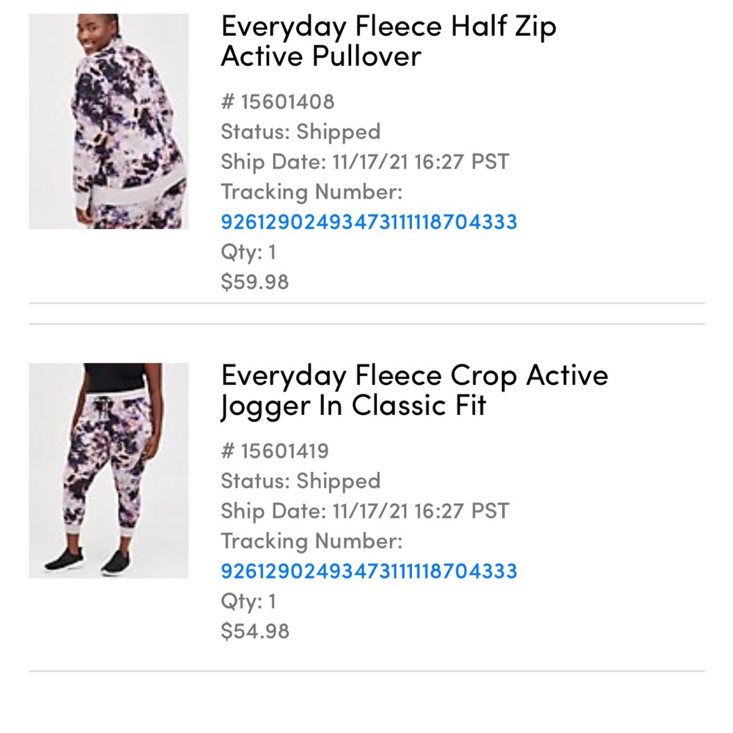Screen dimensions: 733x733
Task: Click the $59.98 pullover price
Action: pos(254,281)
